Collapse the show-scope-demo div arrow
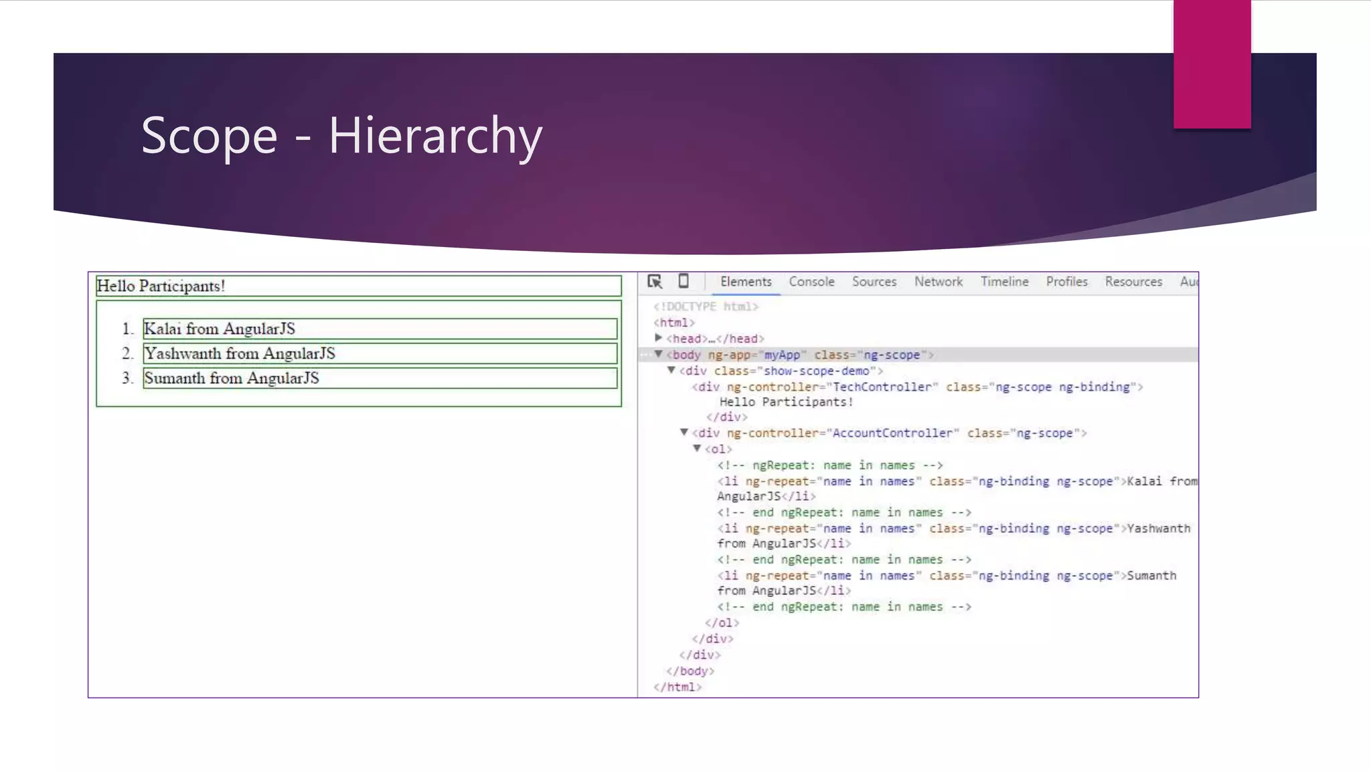This screenshot has height=771, width=1371. point(671,370)
